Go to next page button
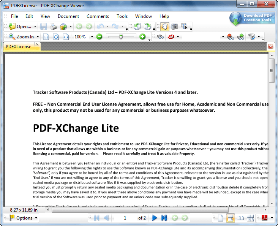Image resolution: width=278 pixels, height=226 pixels. [x=155, y=218]
